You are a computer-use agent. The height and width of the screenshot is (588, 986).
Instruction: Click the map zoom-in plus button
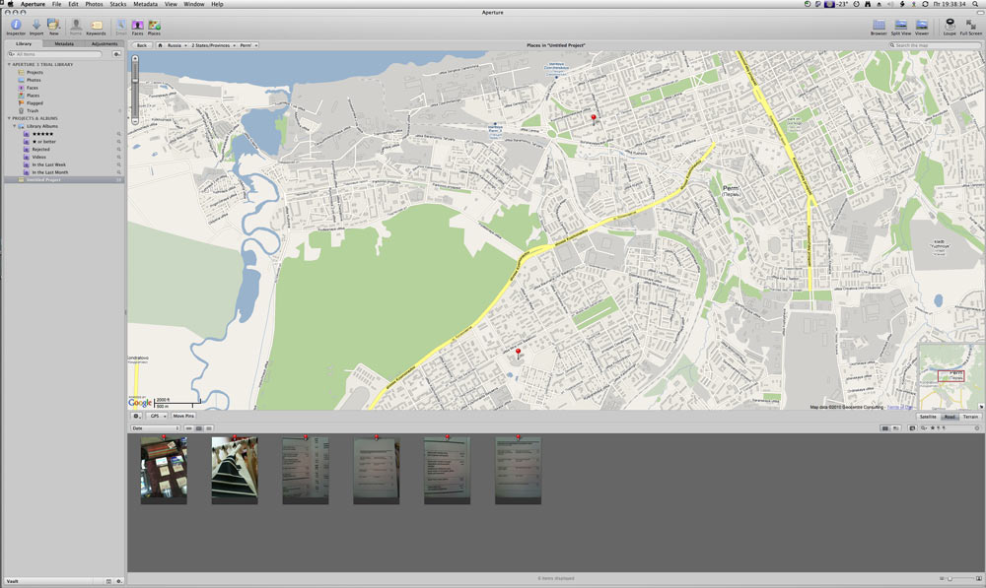click(134, 58)
